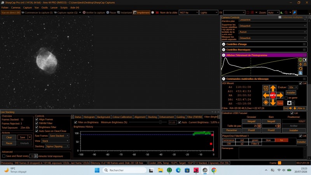The image size is (311, 175).
Task: Click the lightning bolt auto-stretch icon
Action: point(301,64)
